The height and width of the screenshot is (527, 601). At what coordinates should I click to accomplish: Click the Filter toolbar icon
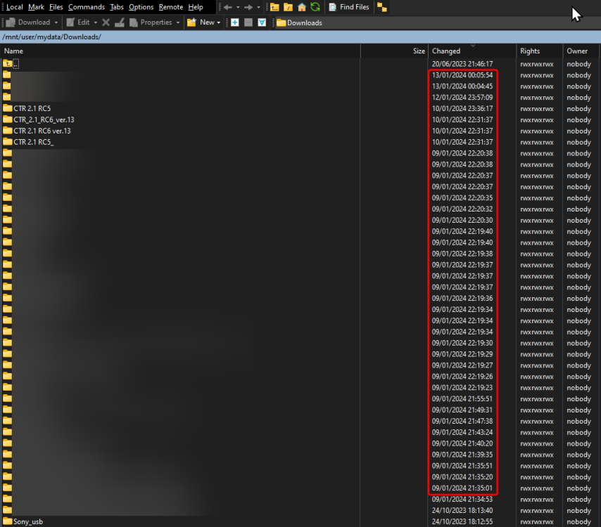click(x=262, y=22)
